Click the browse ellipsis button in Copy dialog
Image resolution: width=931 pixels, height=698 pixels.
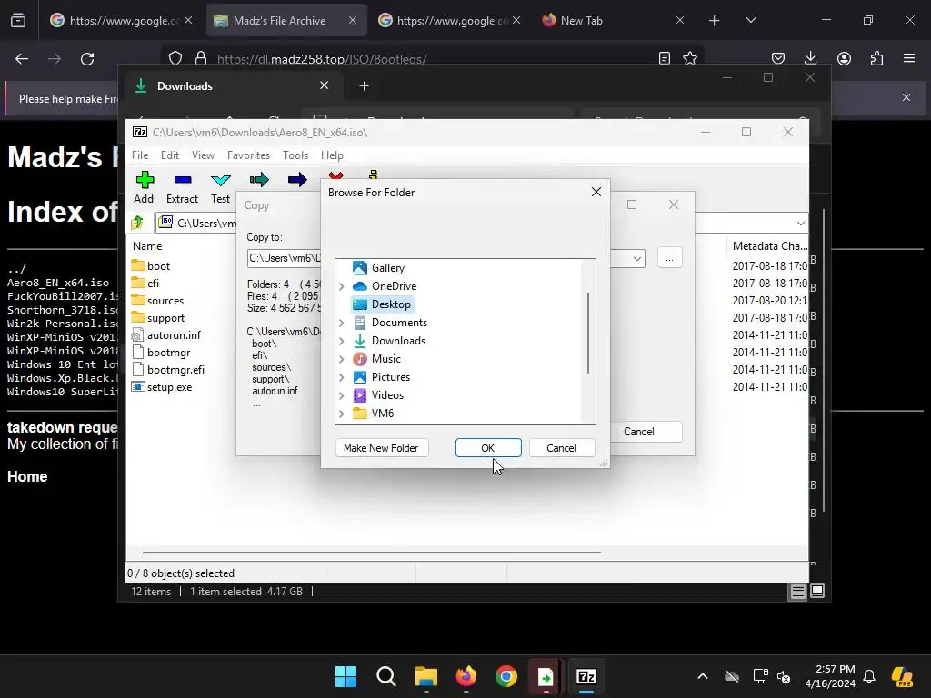tap(670, 258)
